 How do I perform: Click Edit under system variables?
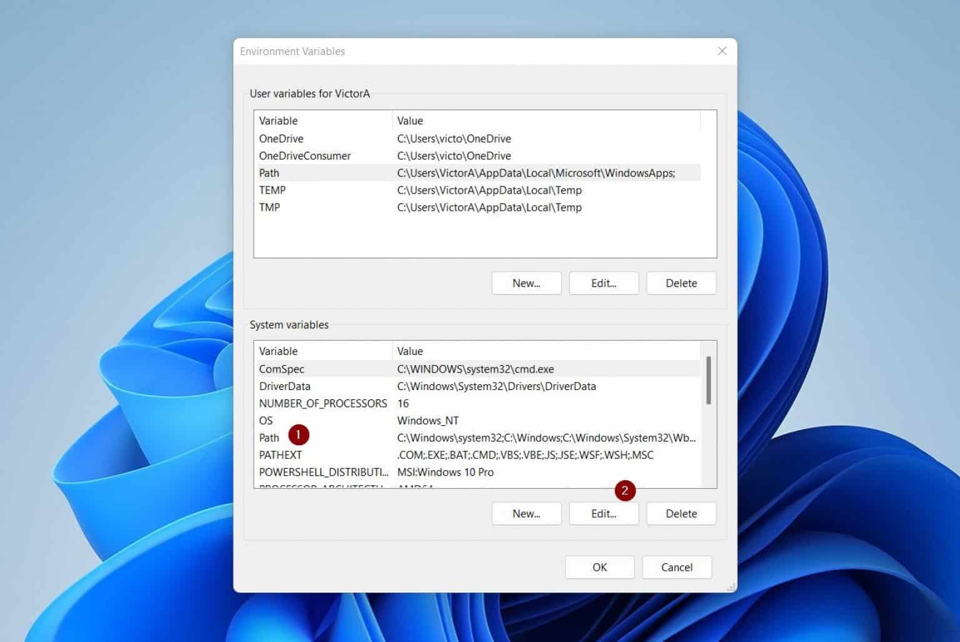click(x=603, y=513)
